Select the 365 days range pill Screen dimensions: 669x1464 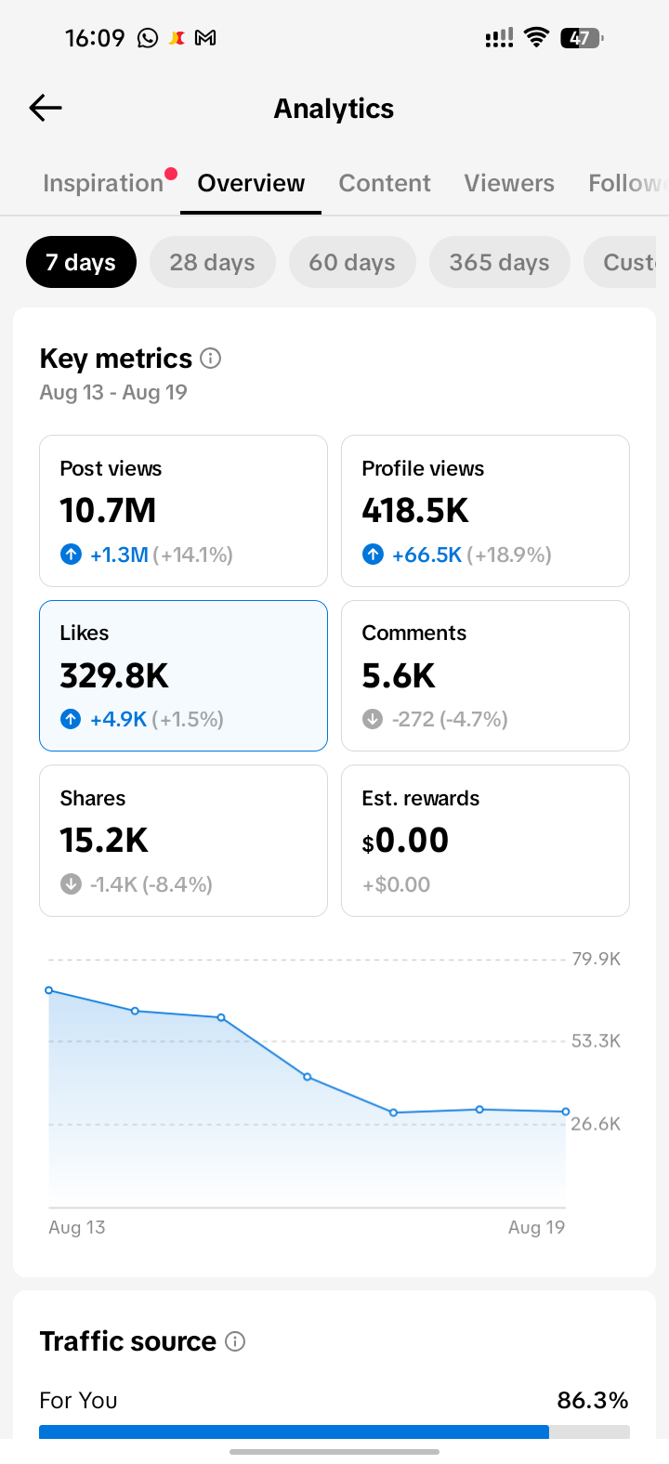click(x=500, y=262)
